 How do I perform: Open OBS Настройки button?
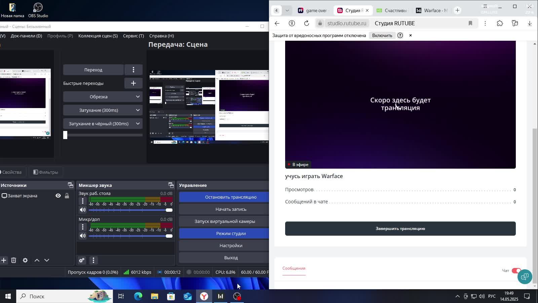(224, 245)
